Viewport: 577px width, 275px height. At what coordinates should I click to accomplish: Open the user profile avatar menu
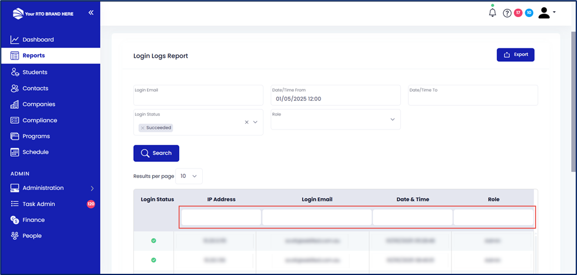(x=546, y=13)
